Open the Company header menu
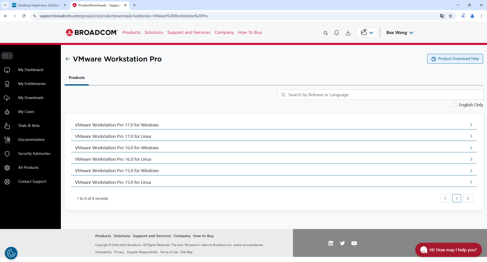The width and height of the screenshot is (487, 262). tap(224, 32)
